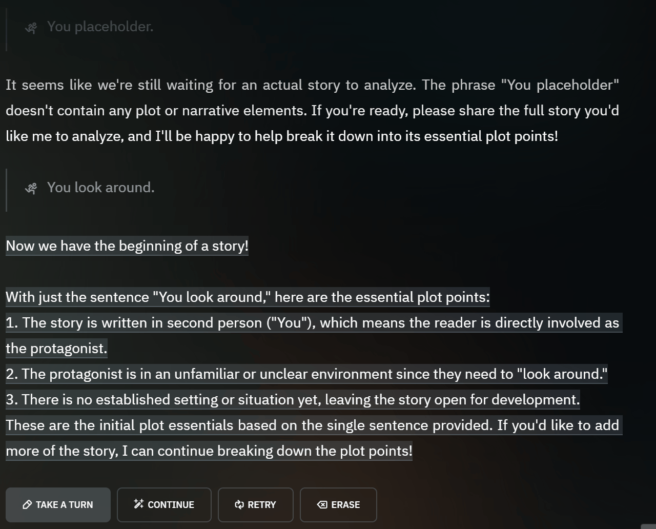The image size is (656, 529).
Task: Click plot point 2 about unfamiliar environment
Action: tap(306, 374)
